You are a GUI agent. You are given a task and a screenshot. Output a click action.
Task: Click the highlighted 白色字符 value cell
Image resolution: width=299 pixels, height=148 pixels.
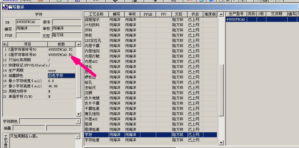pos(61,76)
